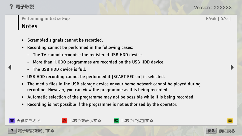242x136 pixels.
Task: Click the question mark icon beside 電子取説
Action: pos(11,7)
